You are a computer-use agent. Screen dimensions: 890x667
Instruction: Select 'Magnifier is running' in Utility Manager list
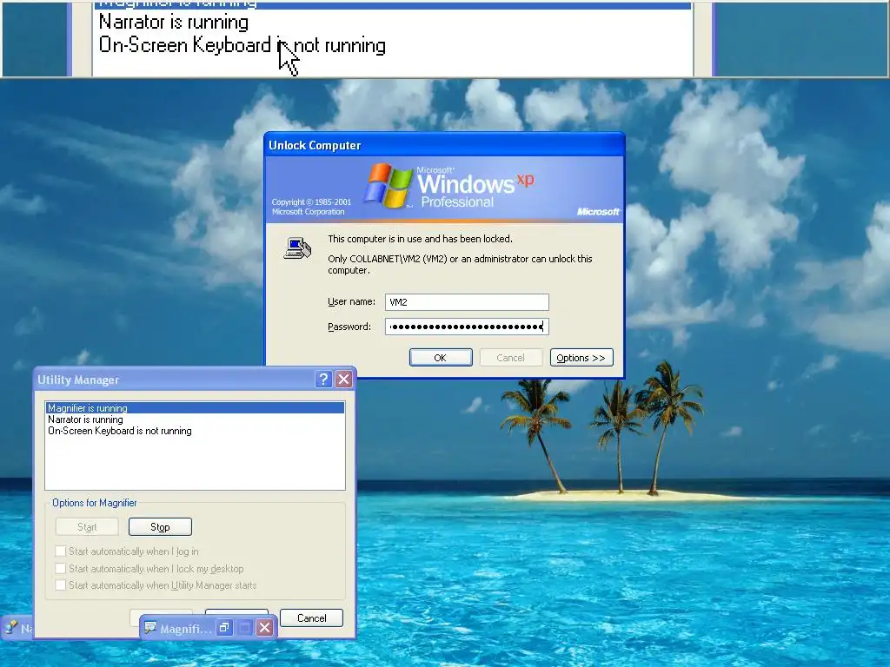coord(195,408)
